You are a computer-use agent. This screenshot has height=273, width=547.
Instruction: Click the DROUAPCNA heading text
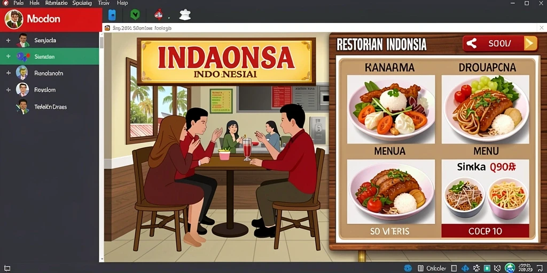pos(487,68)
